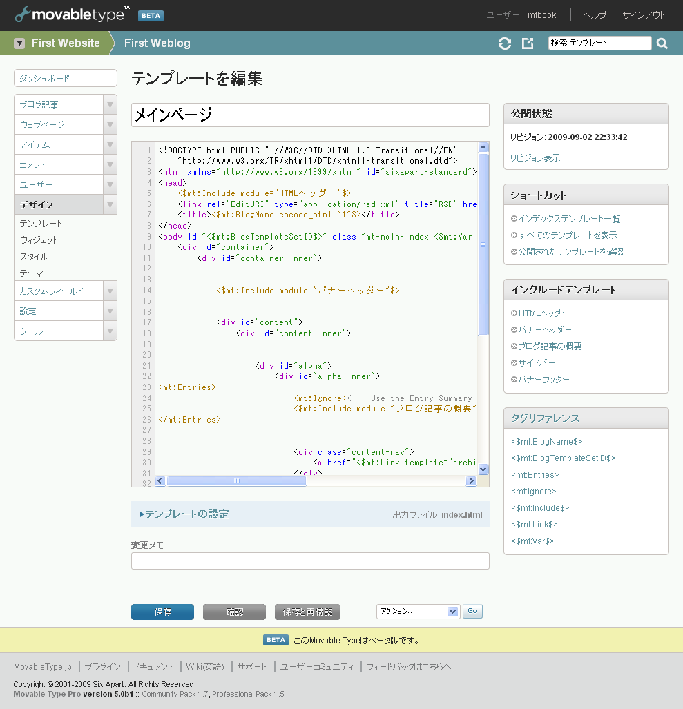Click the 確認 preview button
Image resolution: width=683 pixels, height=709 pixels.
(x=234, y=612)
